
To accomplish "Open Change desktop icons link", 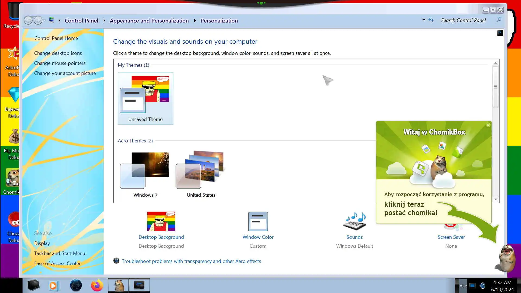I will (x=58, y=53).
